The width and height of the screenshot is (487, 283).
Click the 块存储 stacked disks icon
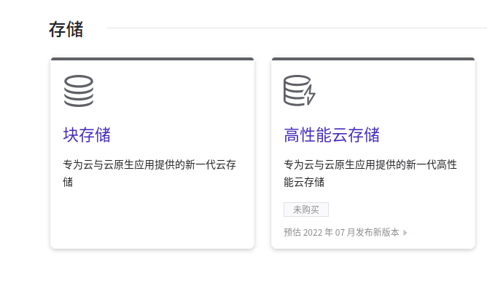79,91
